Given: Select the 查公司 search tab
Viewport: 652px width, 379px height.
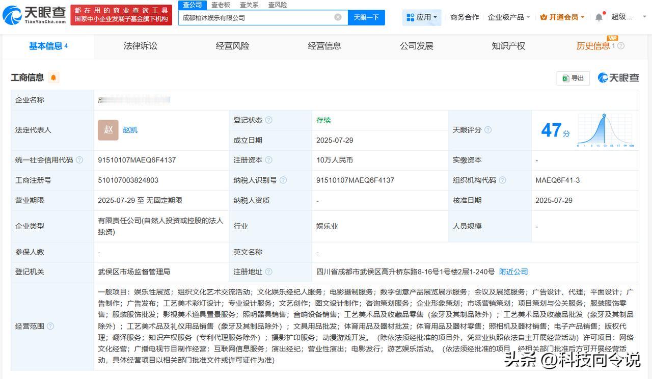Looking at the screenshot, I should [x=193, y=5].
